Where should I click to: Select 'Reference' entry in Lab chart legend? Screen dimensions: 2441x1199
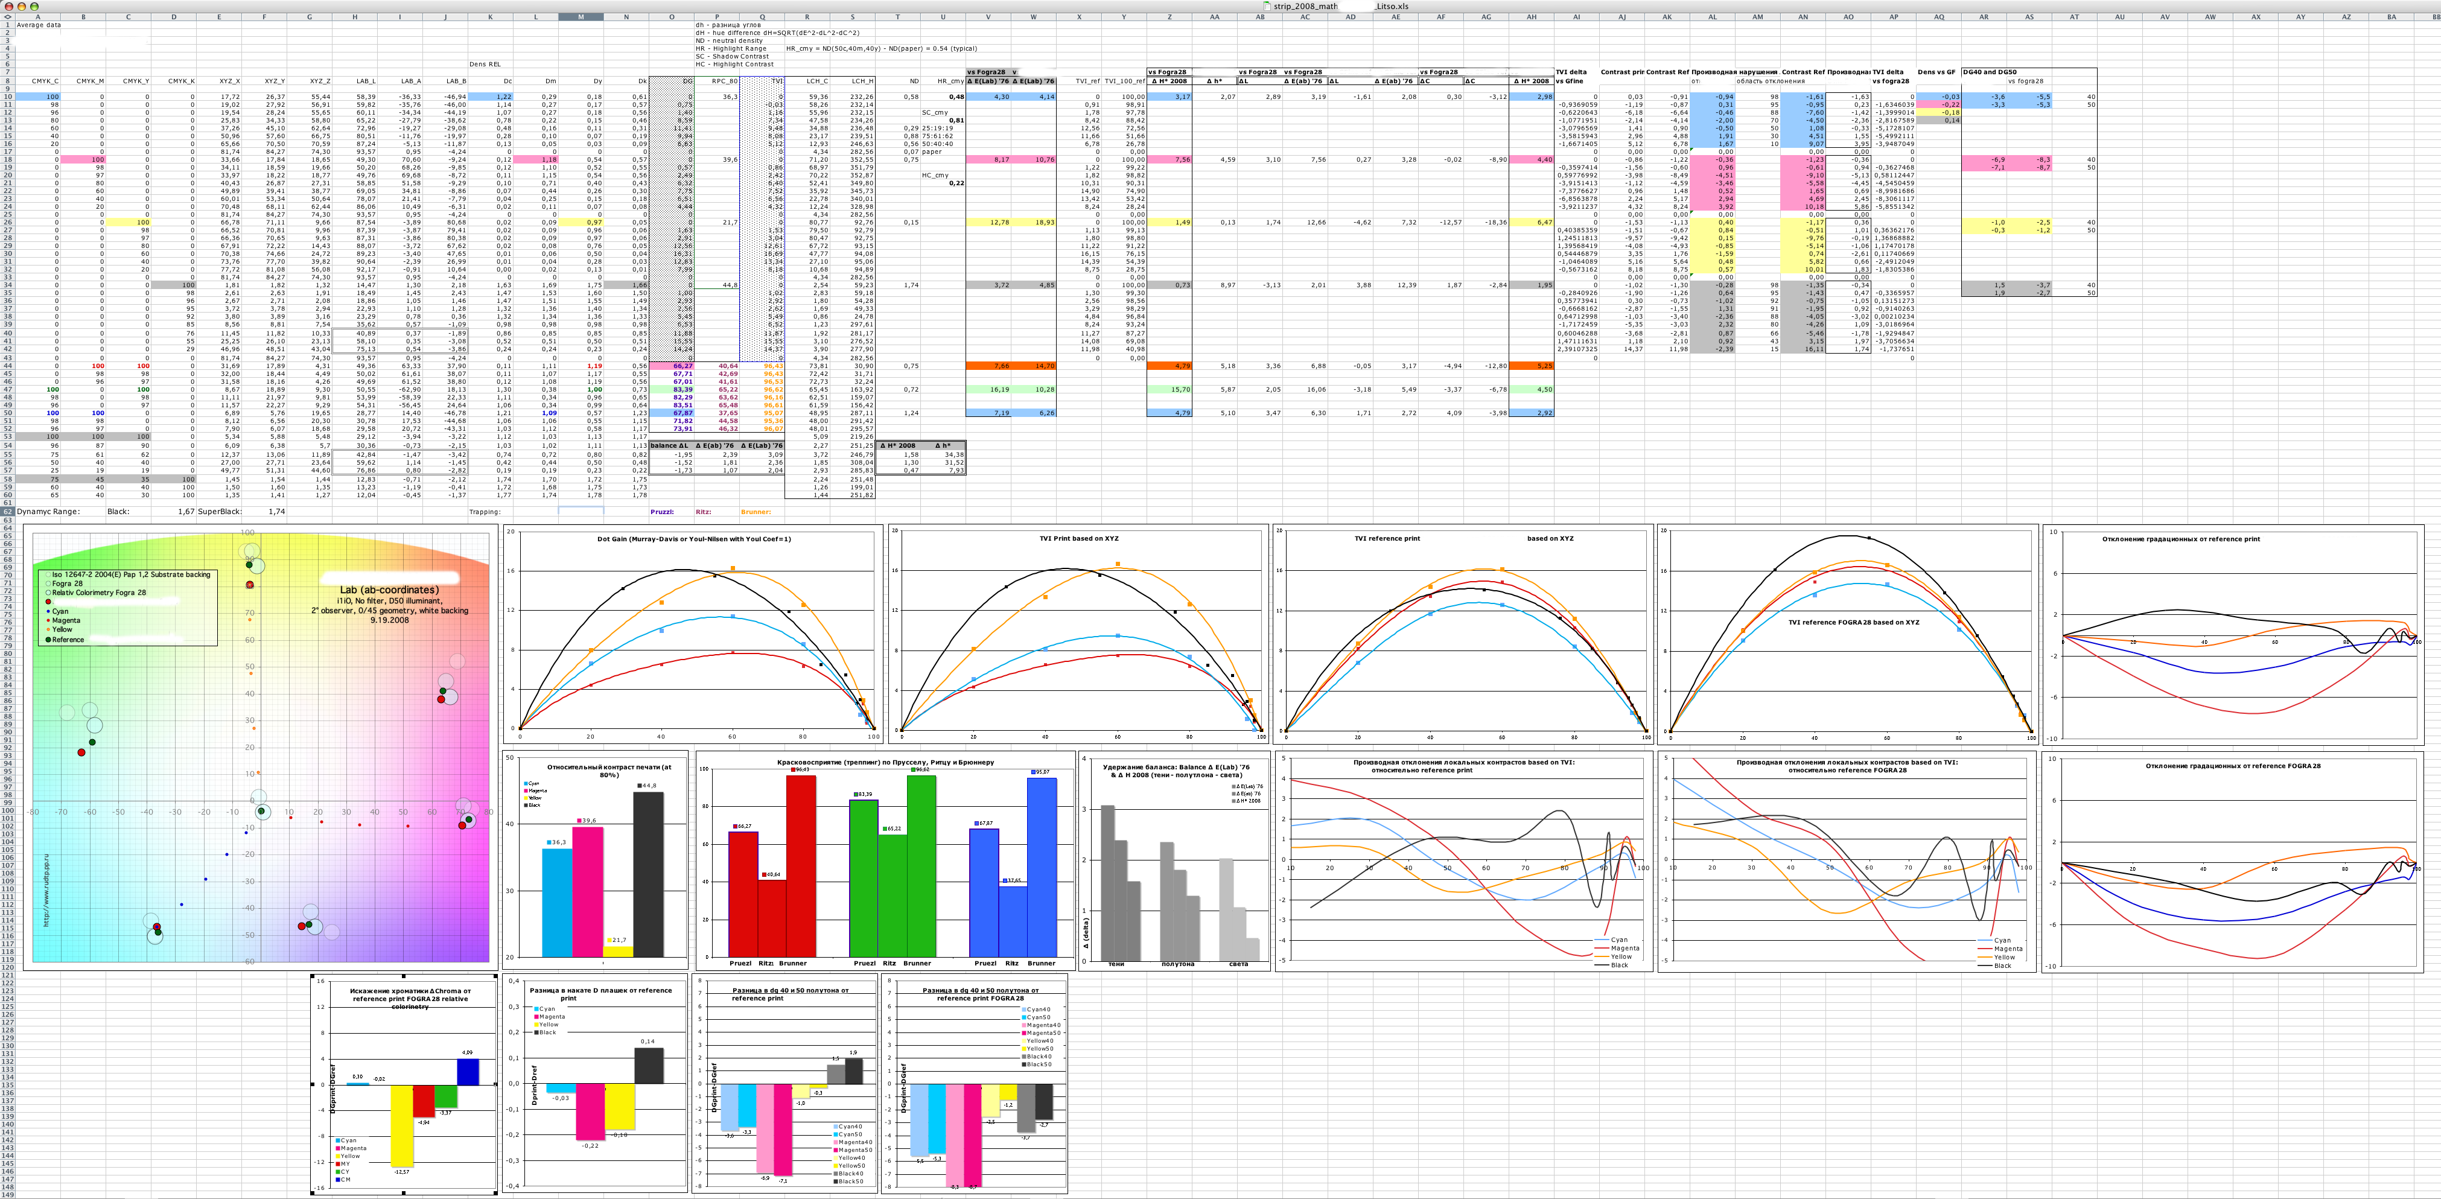click(67, 640)
